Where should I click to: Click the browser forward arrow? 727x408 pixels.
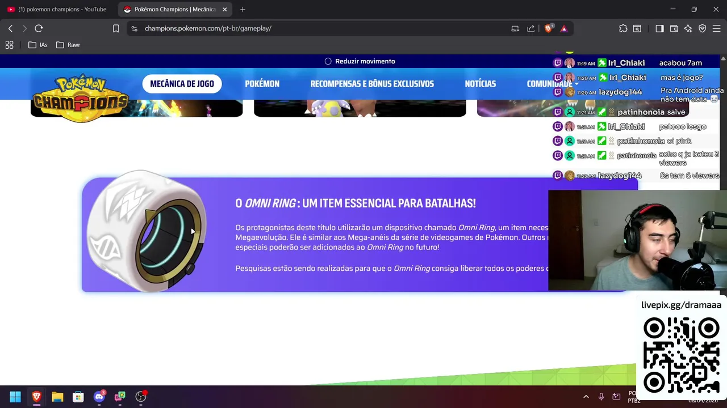point(24,28)
